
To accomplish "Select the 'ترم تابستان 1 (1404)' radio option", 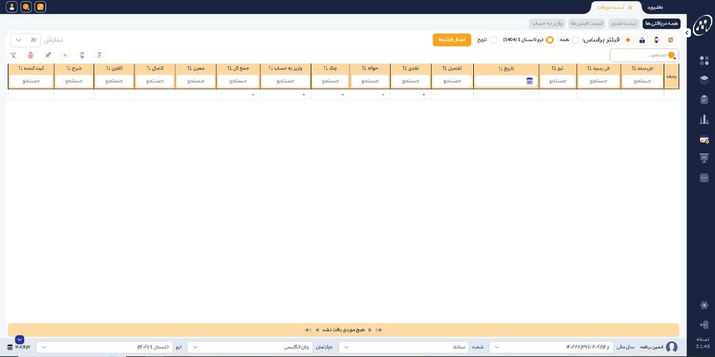I will tap(549, 40).
